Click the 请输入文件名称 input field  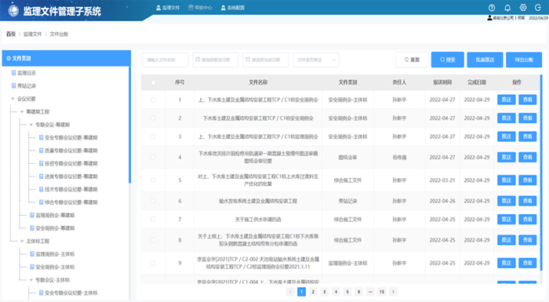point(165,60)
